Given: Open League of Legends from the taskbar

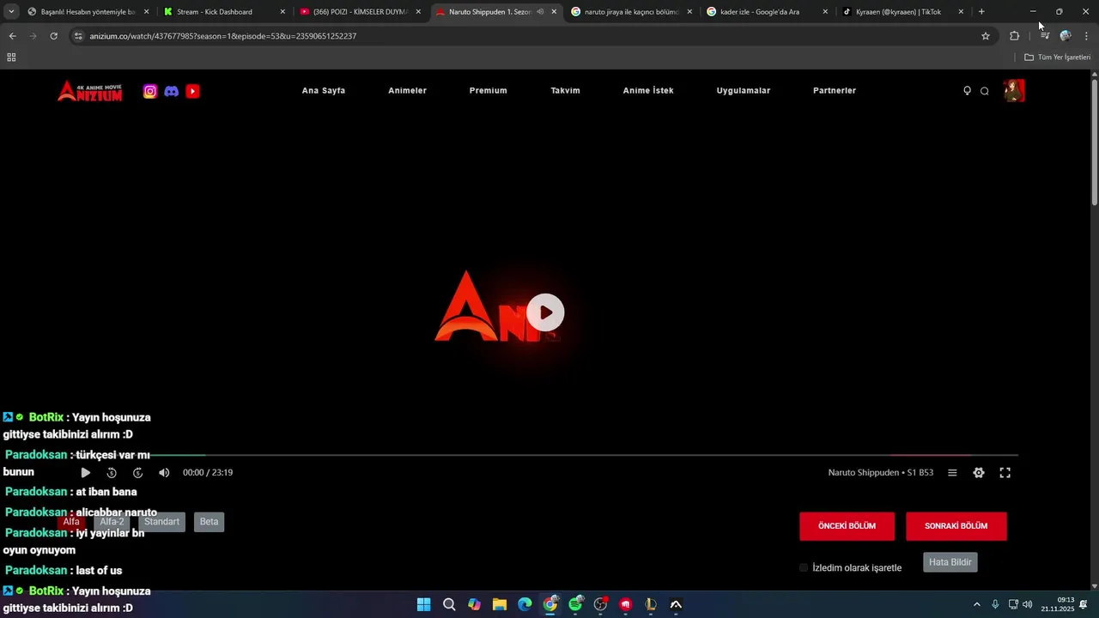Looking at the screenshot, I should (651, 605).
